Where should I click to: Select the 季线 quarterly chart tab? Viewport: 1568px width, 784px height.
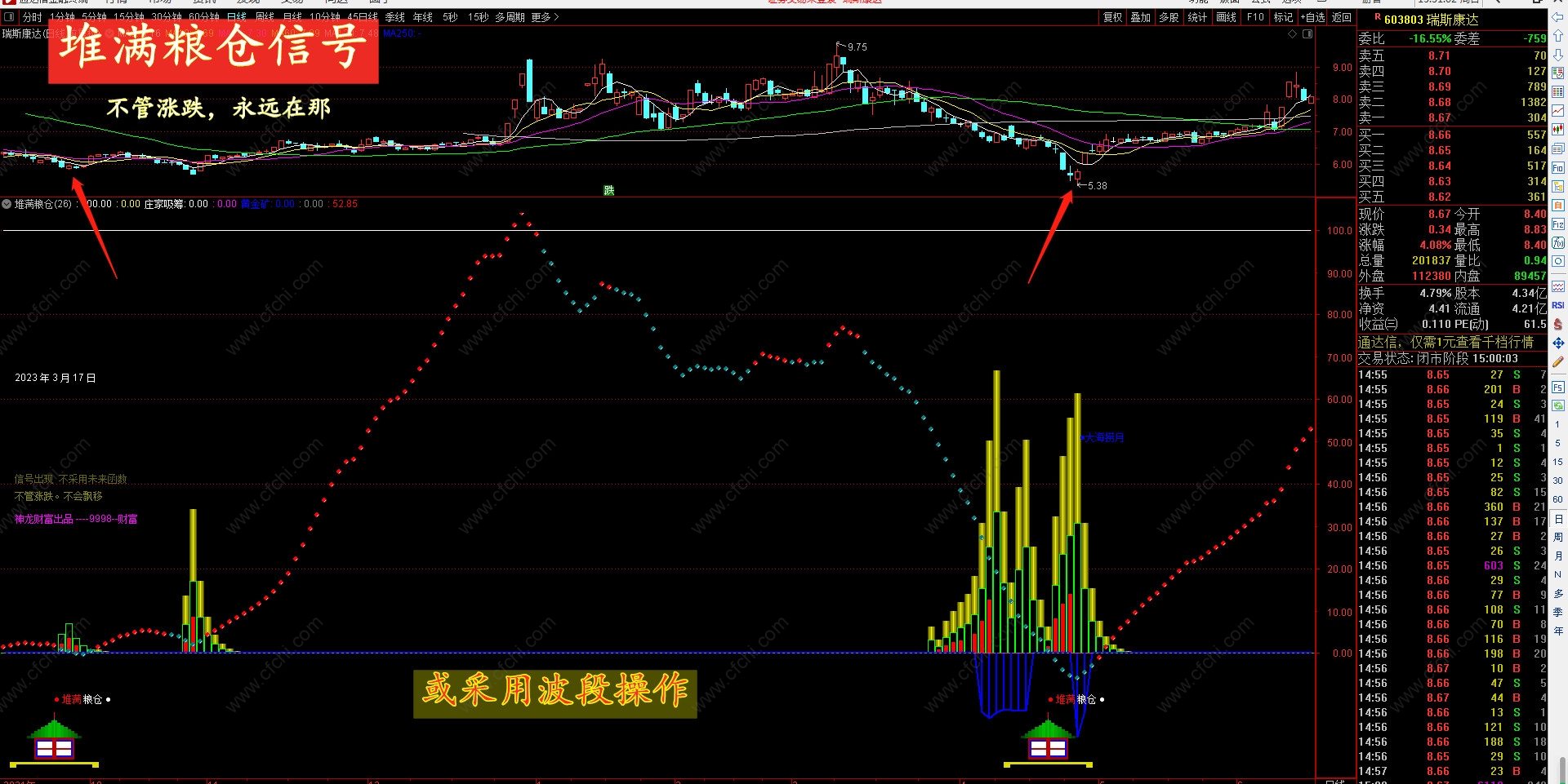[x=395, y=16]
